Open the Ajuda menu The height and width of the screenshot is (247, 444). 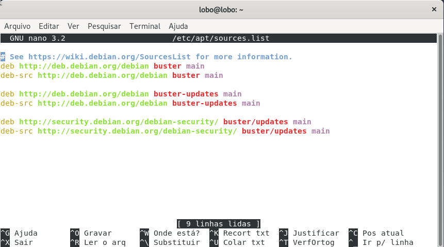point(178,26)
